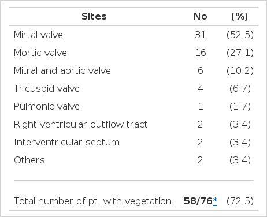Select the (27.1) percentage cell
The width and height of the screenshot is (267, 217).
pyautogui.click(x=240, y=53)
